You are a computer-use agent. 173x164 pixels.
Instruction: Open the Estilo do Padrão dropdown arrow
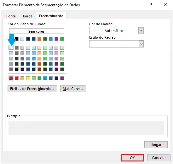point(141,44)
